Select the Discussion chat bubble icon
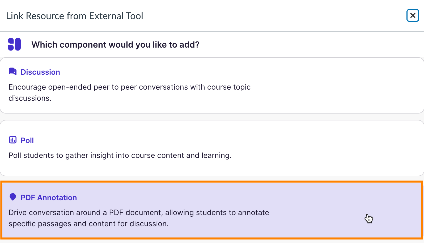The height and width of the screenshot is (243, 424). (x=12, y=71)
